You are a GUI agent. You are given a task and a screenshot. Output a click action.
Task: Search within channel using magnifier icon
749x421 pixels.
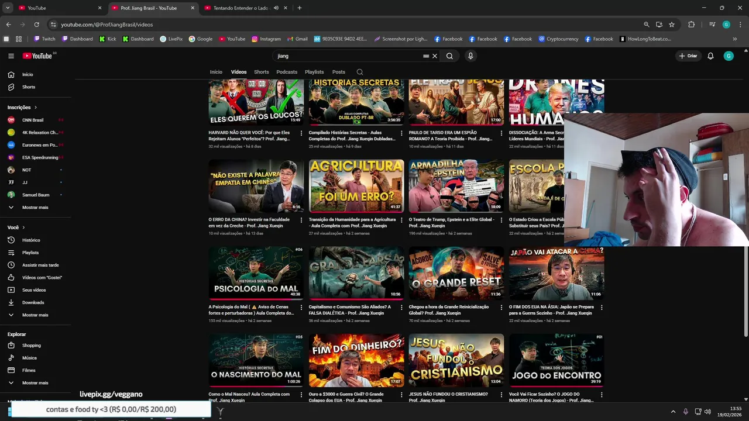point(360,72)
